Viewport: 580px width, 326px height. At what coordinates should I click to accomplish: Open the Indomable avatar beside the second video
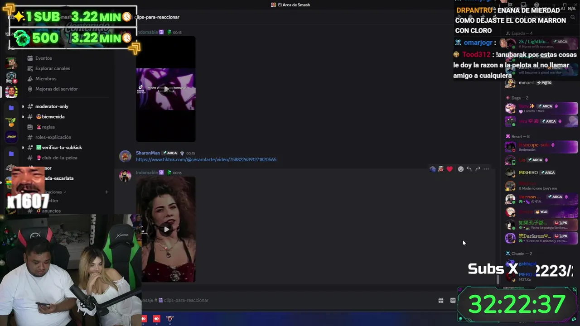point(125,176)
